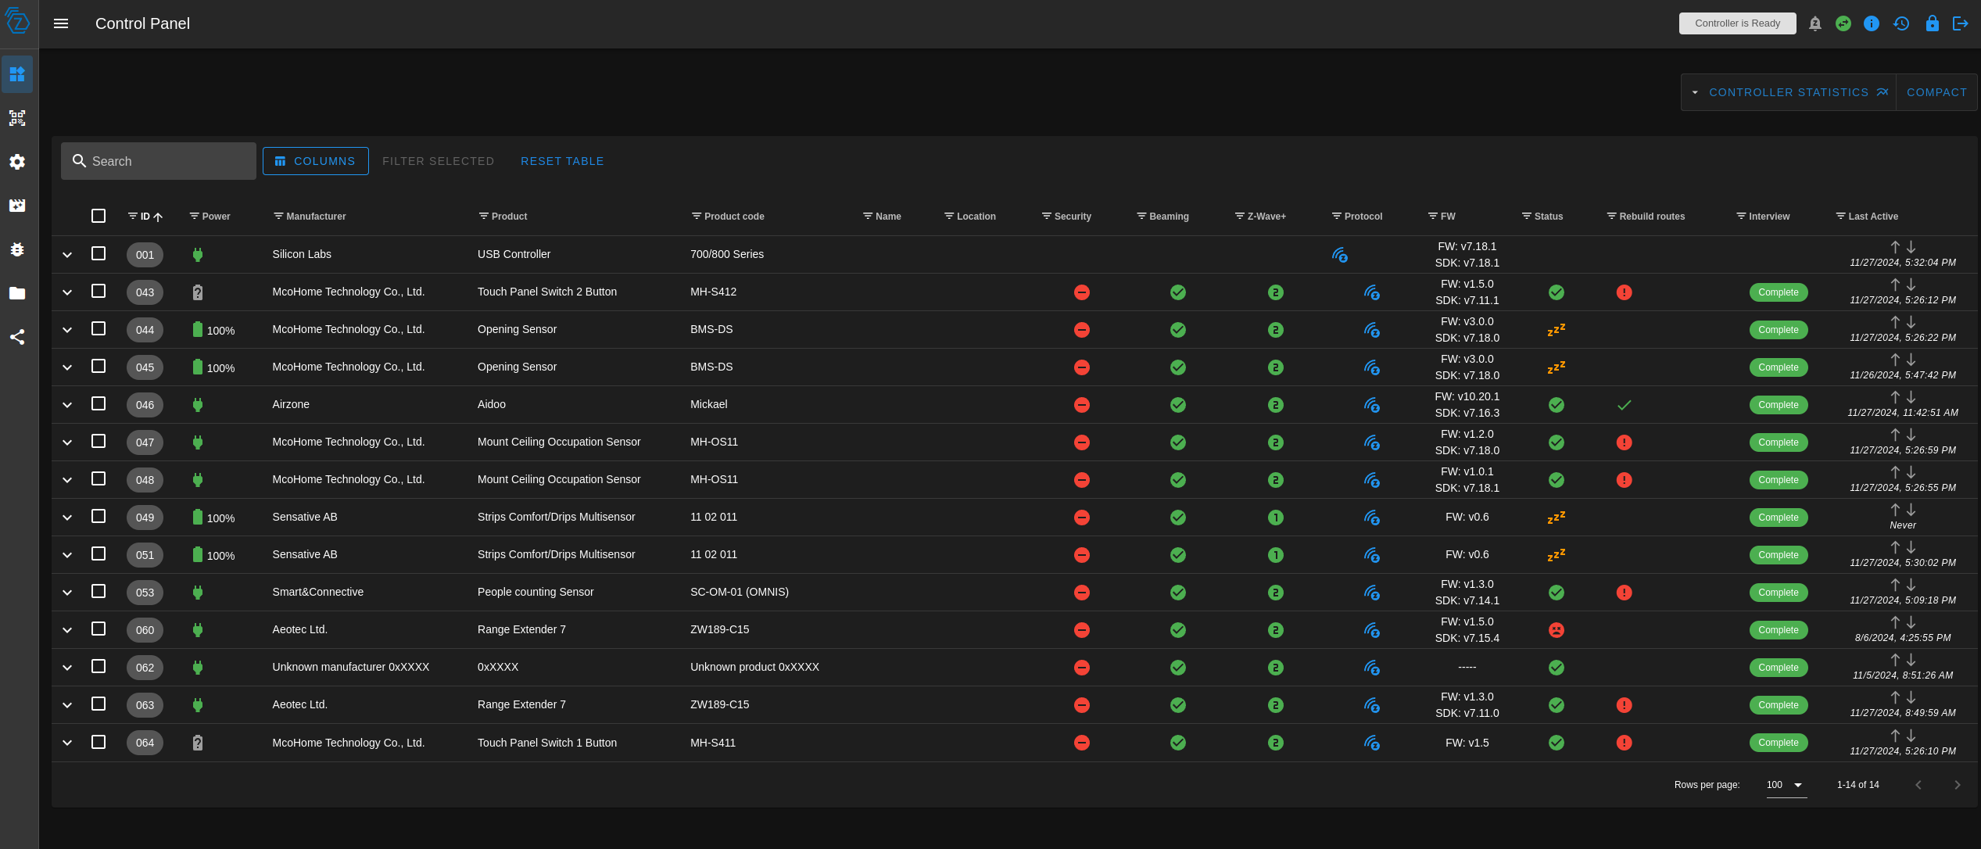Click the blue info icon in header
Image resolution: width=1981 pixels, height=849 pixels.
coord(1872,23)
